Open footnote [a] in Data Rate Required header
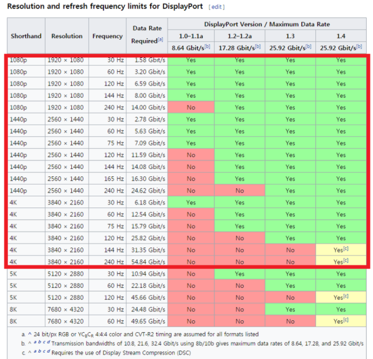Image resolution: width=373 pixels, height=359 pixels. (161, 40)
